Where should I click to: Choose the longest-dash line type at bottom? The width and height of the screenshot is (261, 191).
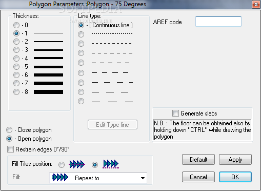coord(81,101)
